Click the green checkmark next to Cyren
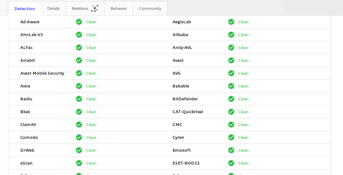This screenshot has height=175, width=343. 231,137
